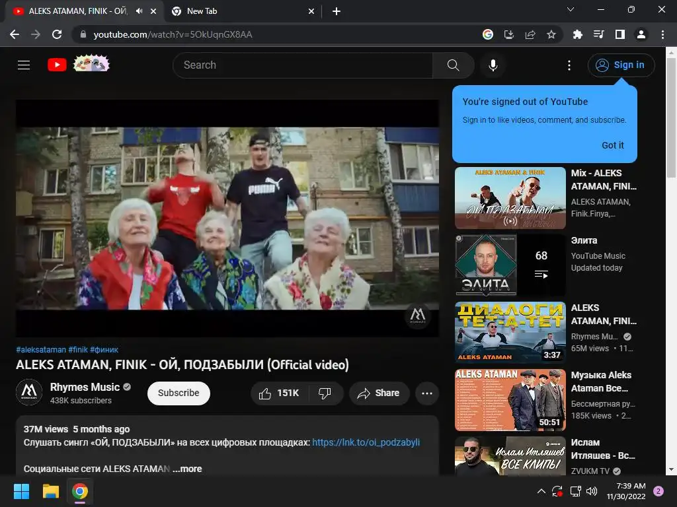Switch to the ALEKS ATAMAN, FINIK tab
This screenshot has height=507, width=677.
pos(78,11)
